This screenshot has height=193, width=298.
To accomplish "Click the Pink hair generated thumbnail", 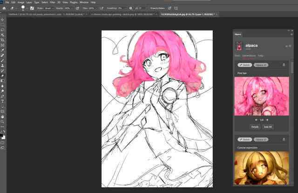I will [262, 96].
